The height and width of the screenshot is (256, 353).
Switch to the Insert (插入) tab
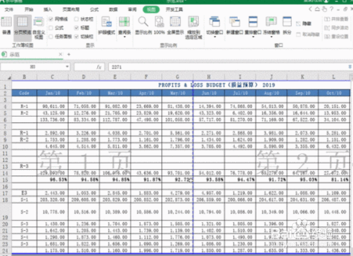tap(48, 10)
